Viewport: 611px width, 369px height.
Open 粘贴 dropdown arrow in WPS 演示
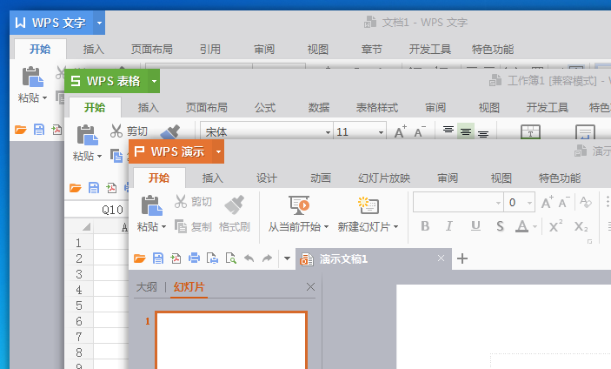tap(163, 226)
